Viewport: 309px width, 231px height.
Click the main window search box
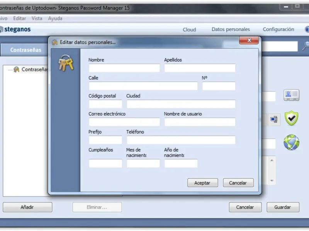[279, 46]
